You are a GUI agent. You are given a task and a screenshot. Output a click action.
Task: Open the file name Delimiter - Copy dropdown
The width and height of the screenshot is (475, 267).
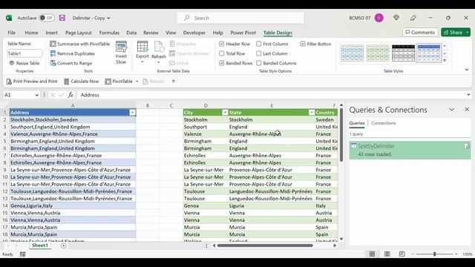[108, 18]
